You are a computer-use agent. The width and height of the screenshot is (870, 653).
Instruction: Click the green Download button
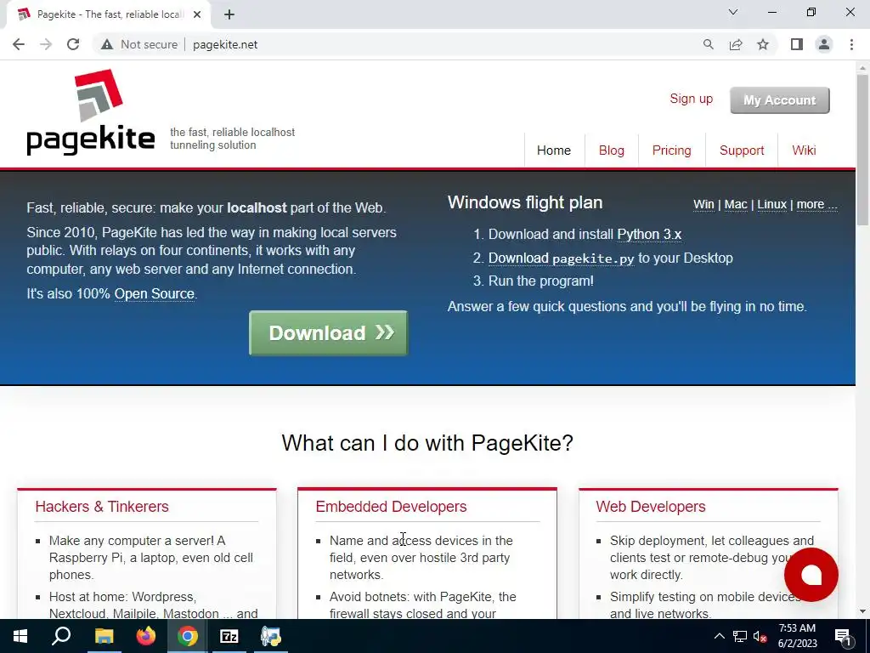(x=329, y=333)
